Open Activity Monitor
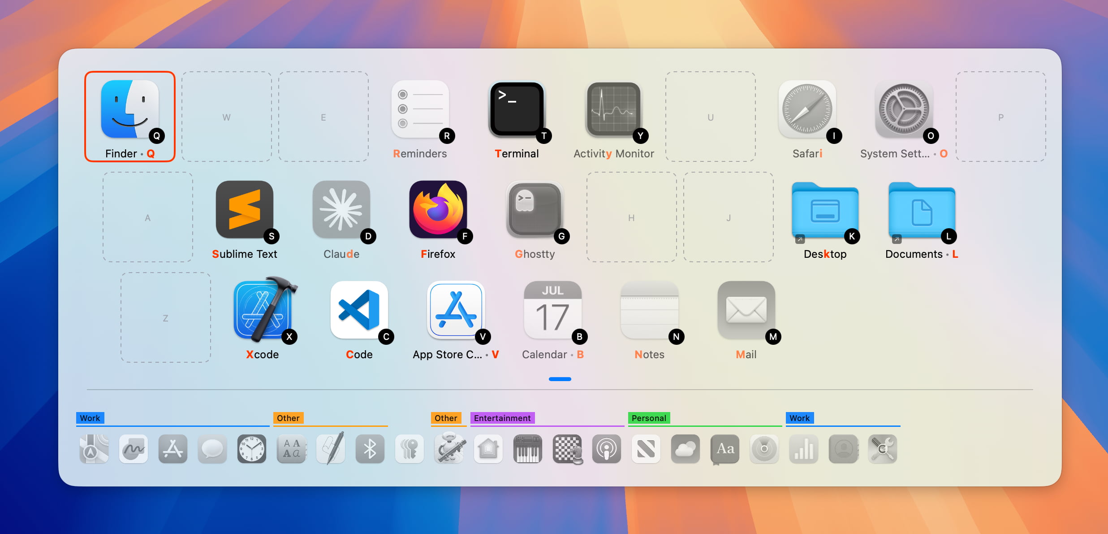The image size is (1108, 534). coord(613,110)
